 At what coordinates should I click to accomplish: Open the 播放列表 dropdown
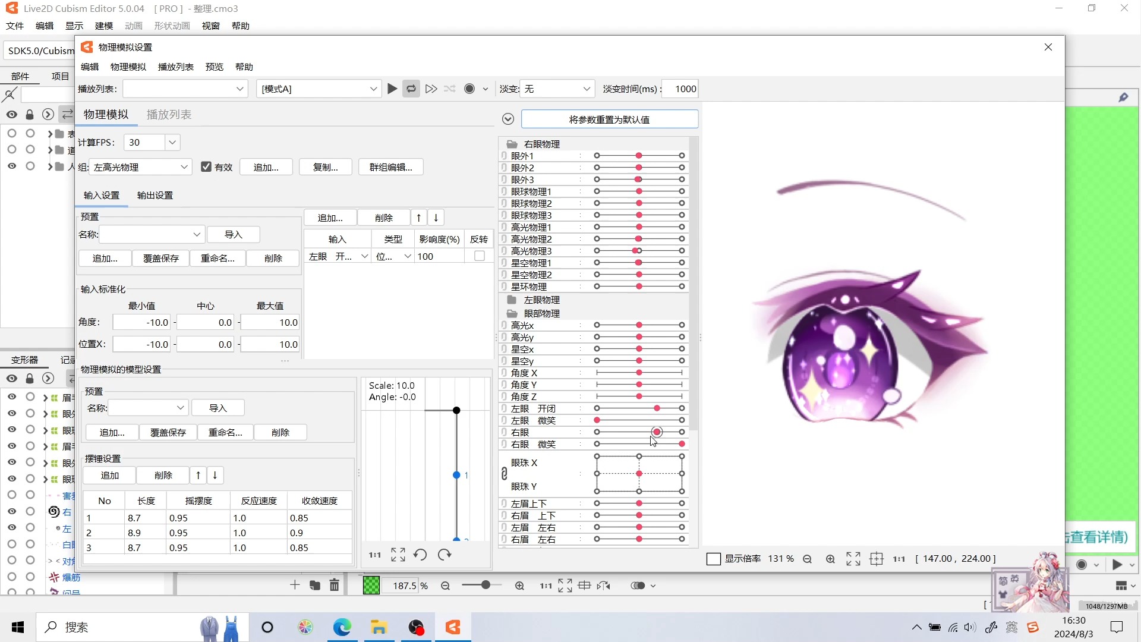click(185, 89)
